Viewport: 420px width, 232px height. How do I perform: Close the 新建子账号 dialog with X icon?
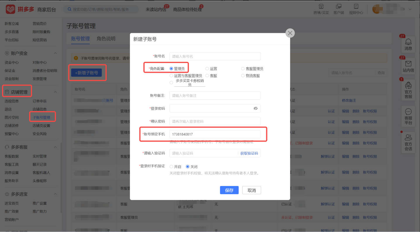tap(290, 33)
